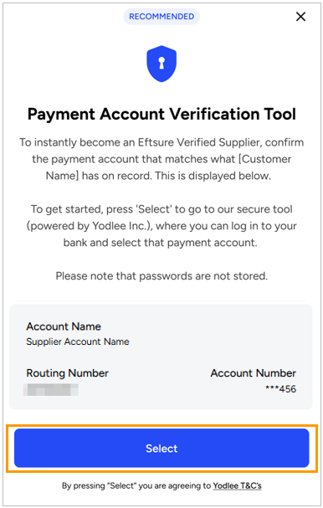The image size is (323, 508).
Task: Click the blue shield keyhole icon
Action: 161,64
